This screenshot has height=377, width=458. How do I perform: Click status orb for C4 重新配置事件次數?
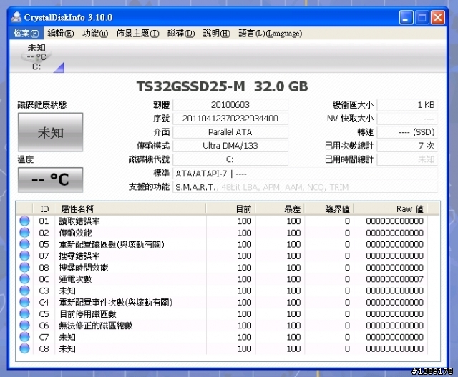[25, 302]
